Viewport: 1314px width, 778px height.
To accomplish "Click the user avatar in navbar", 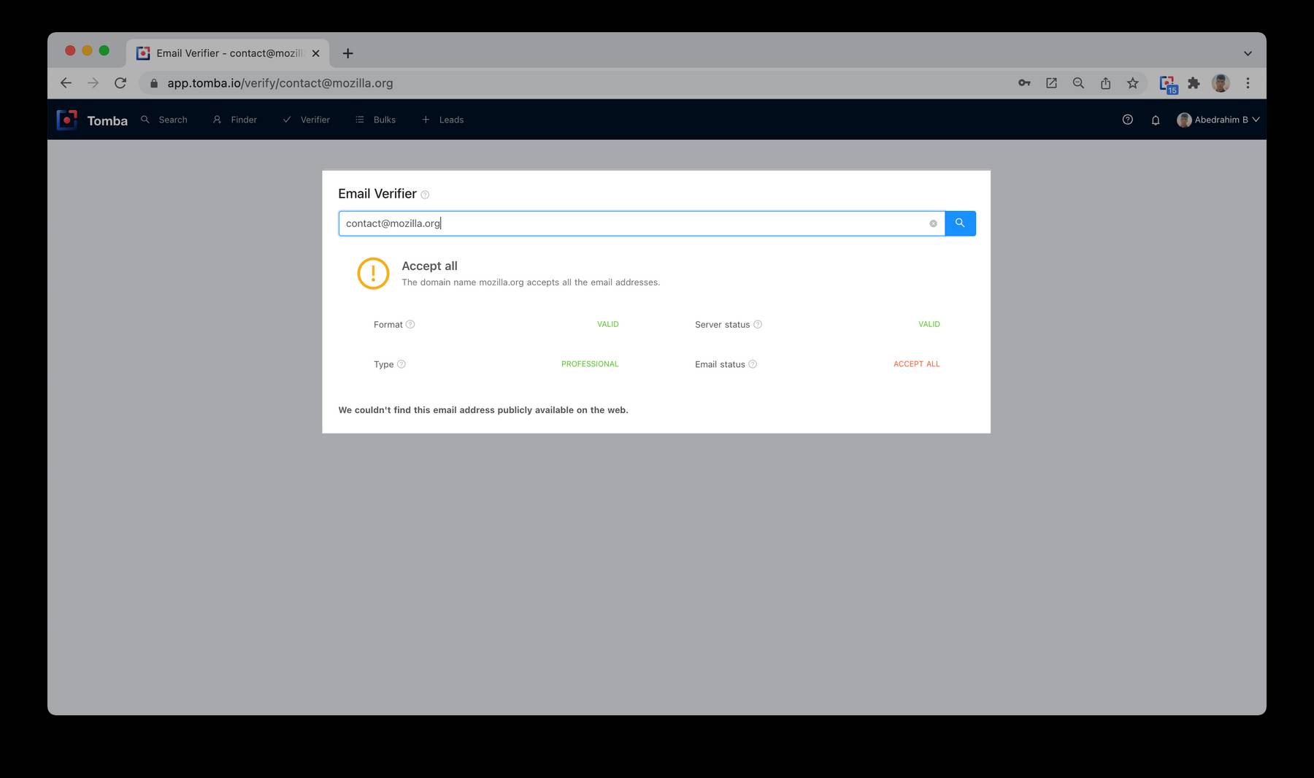I will point(1184,120).
